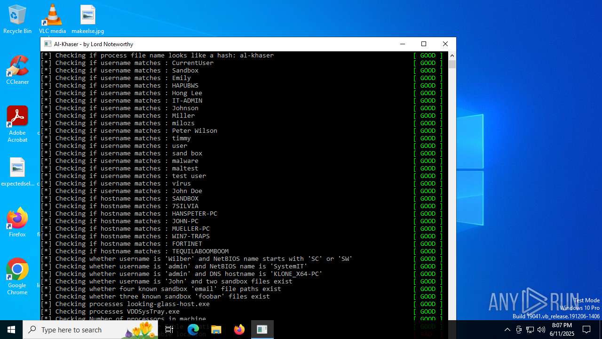Open Task View on the taskbar
Screen dimensions: 602x339
pos(169,330)
